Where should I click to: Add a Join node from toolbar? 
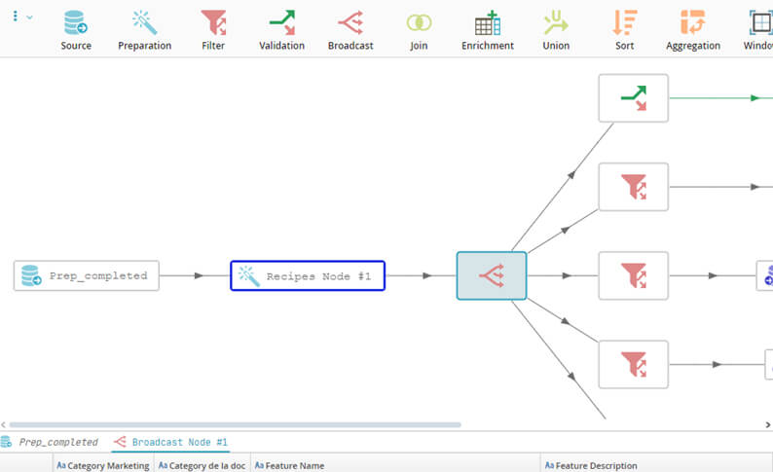click(419, 29)
